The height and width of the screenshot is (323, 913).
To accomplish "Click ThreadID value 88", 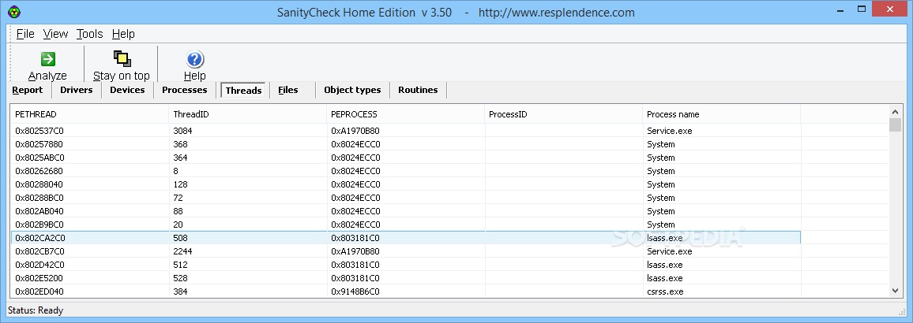I will click(178, 211).
